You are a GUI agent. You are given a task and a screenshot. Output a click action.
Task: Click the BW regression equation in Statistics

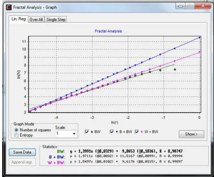tap(126, 151)
